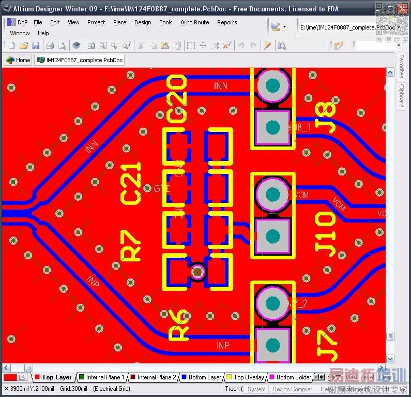Click the System panel button
The width and height of the screenshot is (411, 397).
pos(256,389)
